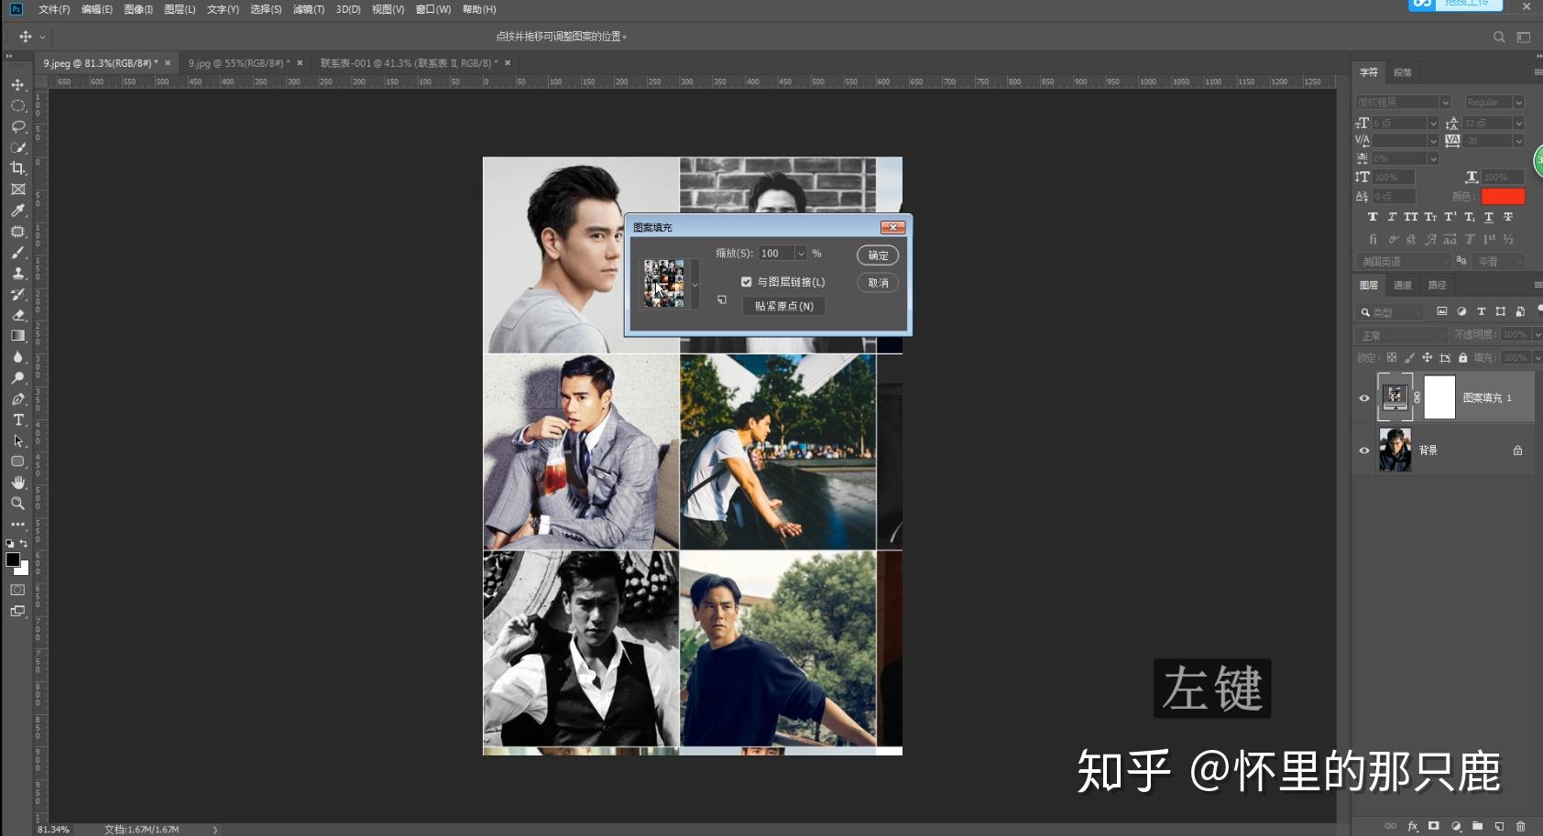Screen dimensions: 1543x836
Task: Select the Lasso tool
Action: tap(17, 126)
